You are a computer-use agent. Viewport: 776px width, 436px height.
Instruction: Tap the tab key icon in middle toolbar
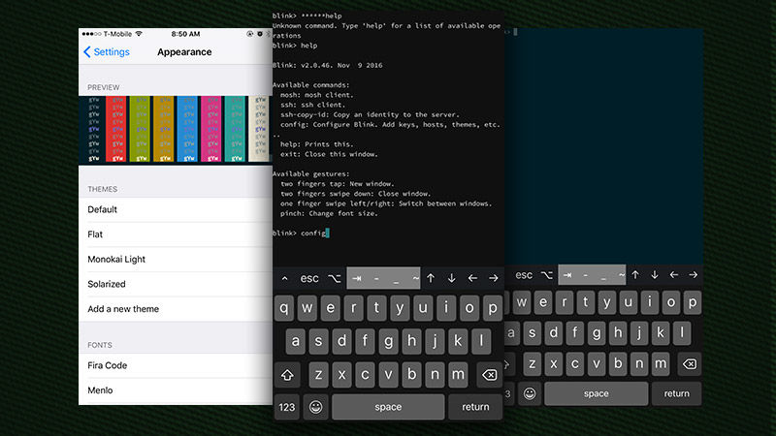coord(356,278)
